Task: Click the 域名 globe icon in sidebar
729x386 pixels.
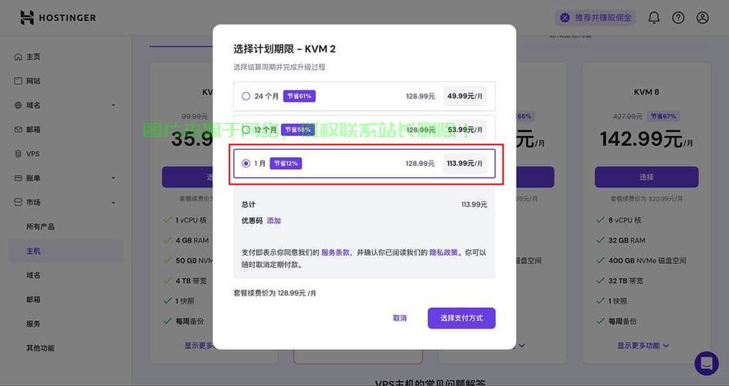Action: click(19, 105)
